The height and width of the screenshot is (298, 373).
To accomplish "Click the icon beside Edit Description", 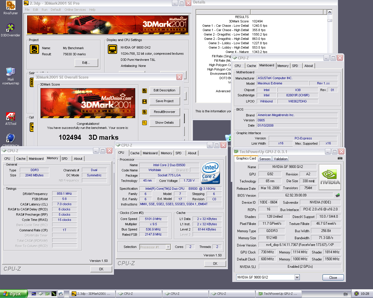I will [x=145, y=91].
